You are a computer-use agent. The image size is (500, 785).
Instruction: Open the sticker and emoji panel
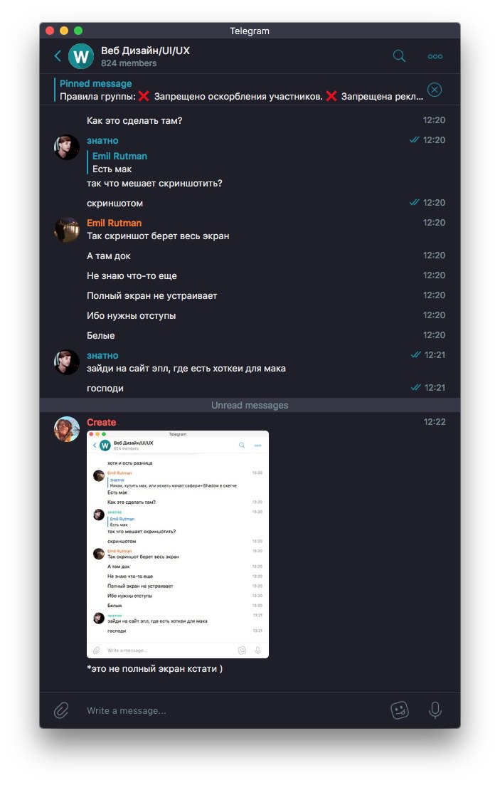[x=400, y=710]
